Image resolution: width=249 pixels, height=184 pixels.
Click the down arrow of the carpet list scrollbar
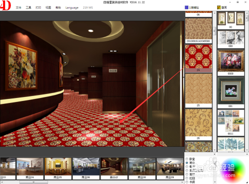coord(215,150)
